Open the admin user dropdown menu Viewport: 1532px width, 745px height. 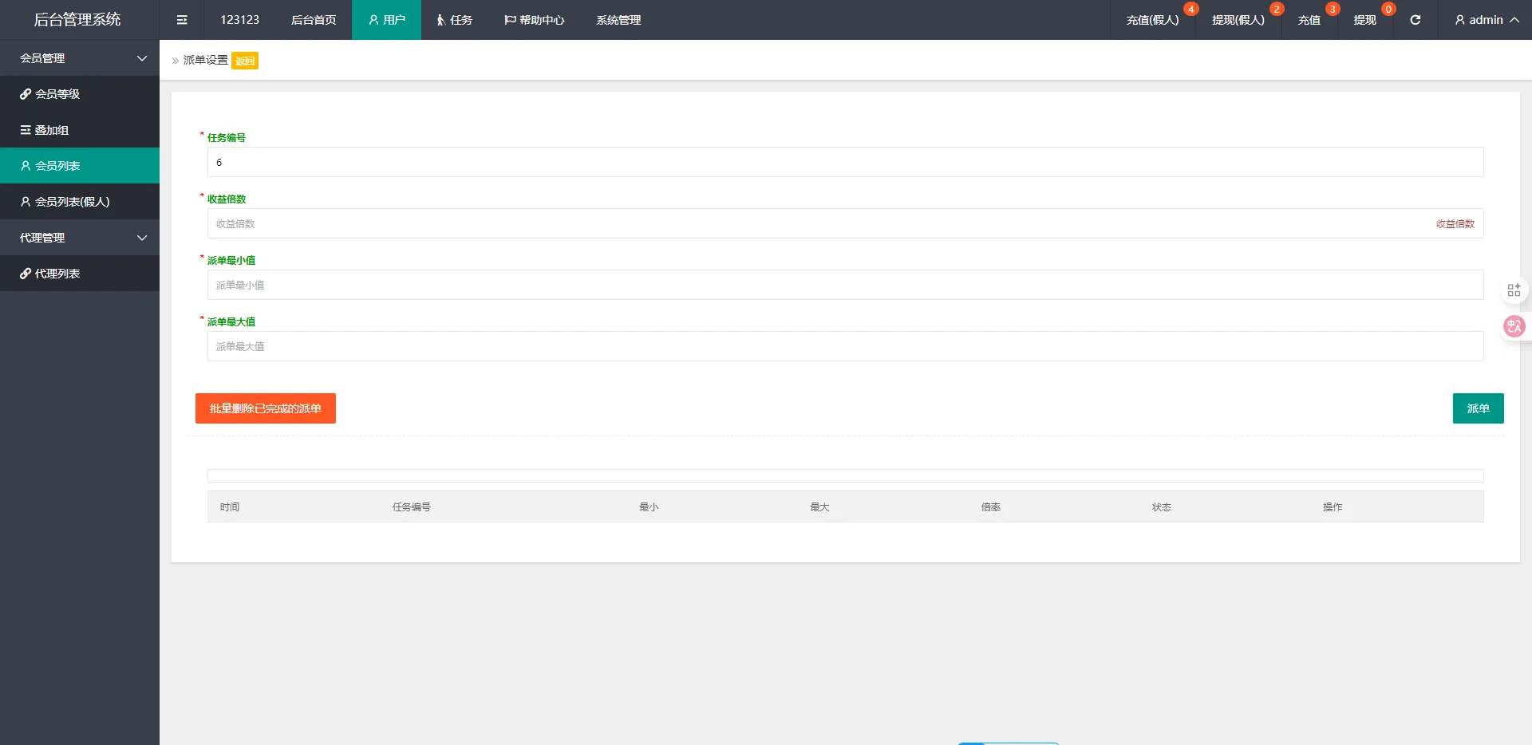pyautogui.click(x=1486, y=20)
